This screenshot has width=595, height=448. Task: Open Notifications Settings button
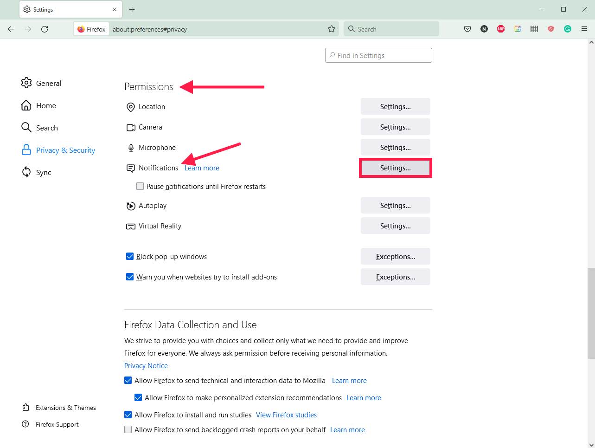[x=395, y=168]
